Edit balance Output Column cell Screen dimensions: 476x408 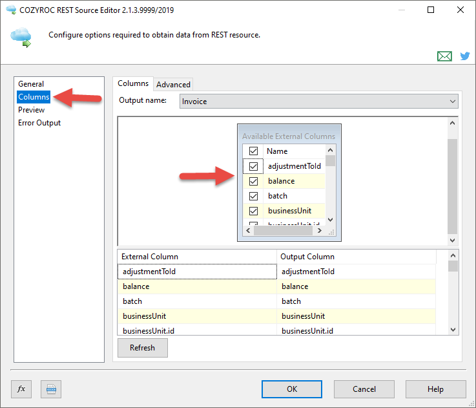click(x=357, y=286)
